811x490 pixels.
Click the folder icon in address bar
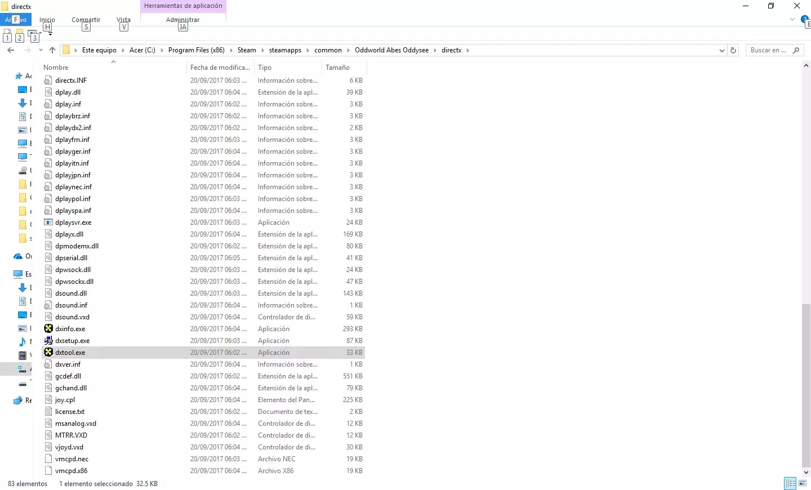coord(66,50)
